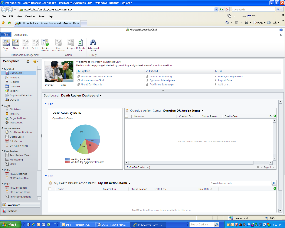Click the record search magnifier icon
285x228 pixels.
tap(274, 184)
